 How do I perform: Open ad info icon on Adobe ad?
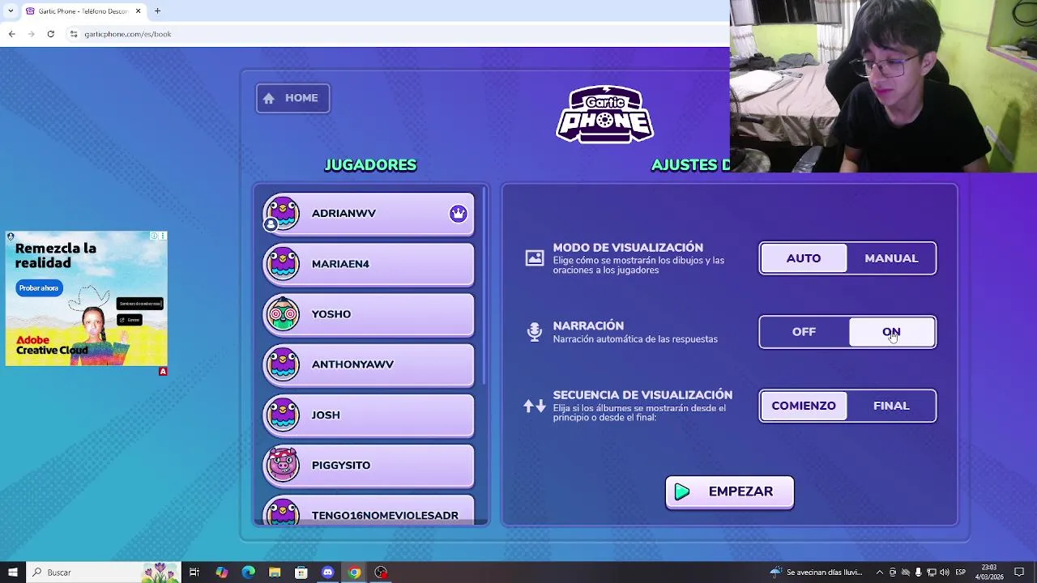(x=154, y=236)
